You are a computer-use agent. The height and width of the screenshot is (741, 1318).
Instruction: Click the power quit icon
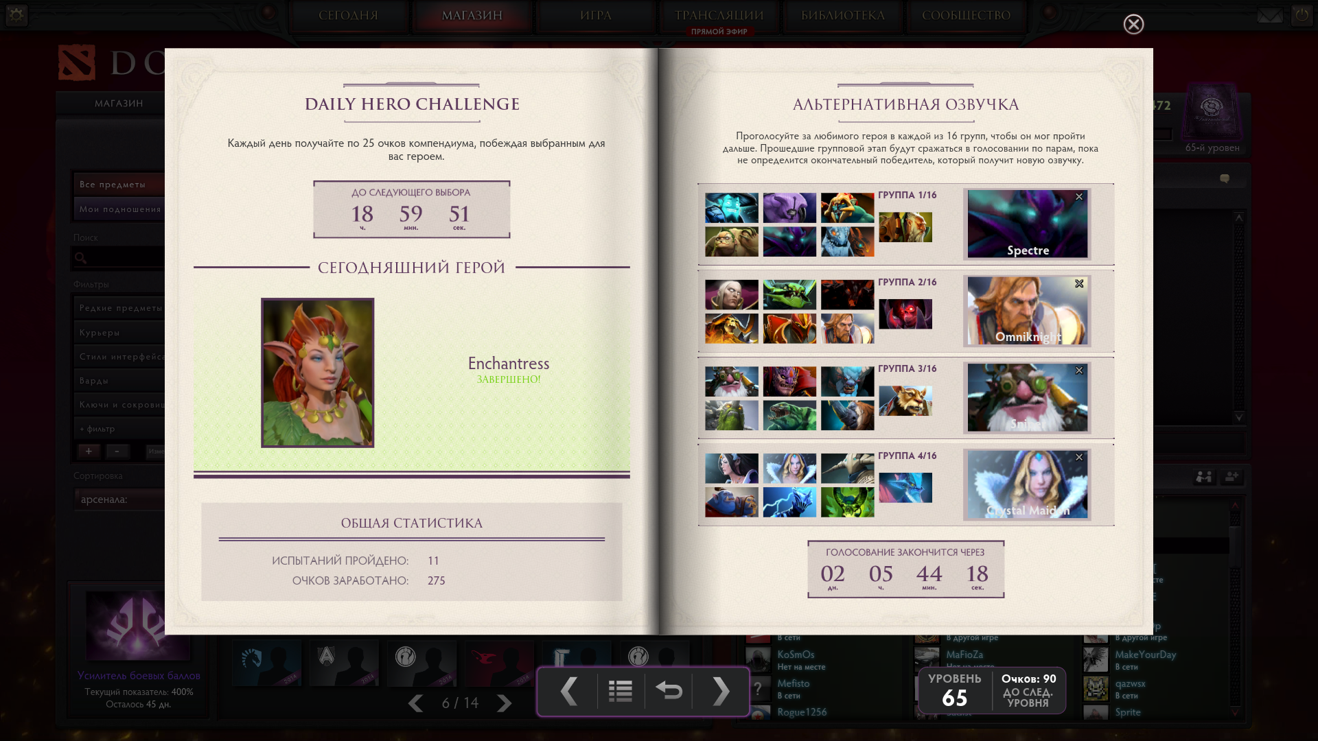[1302, 15]
